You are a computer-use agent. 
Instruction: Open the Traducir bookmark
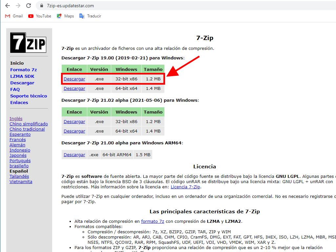(90, 16)
